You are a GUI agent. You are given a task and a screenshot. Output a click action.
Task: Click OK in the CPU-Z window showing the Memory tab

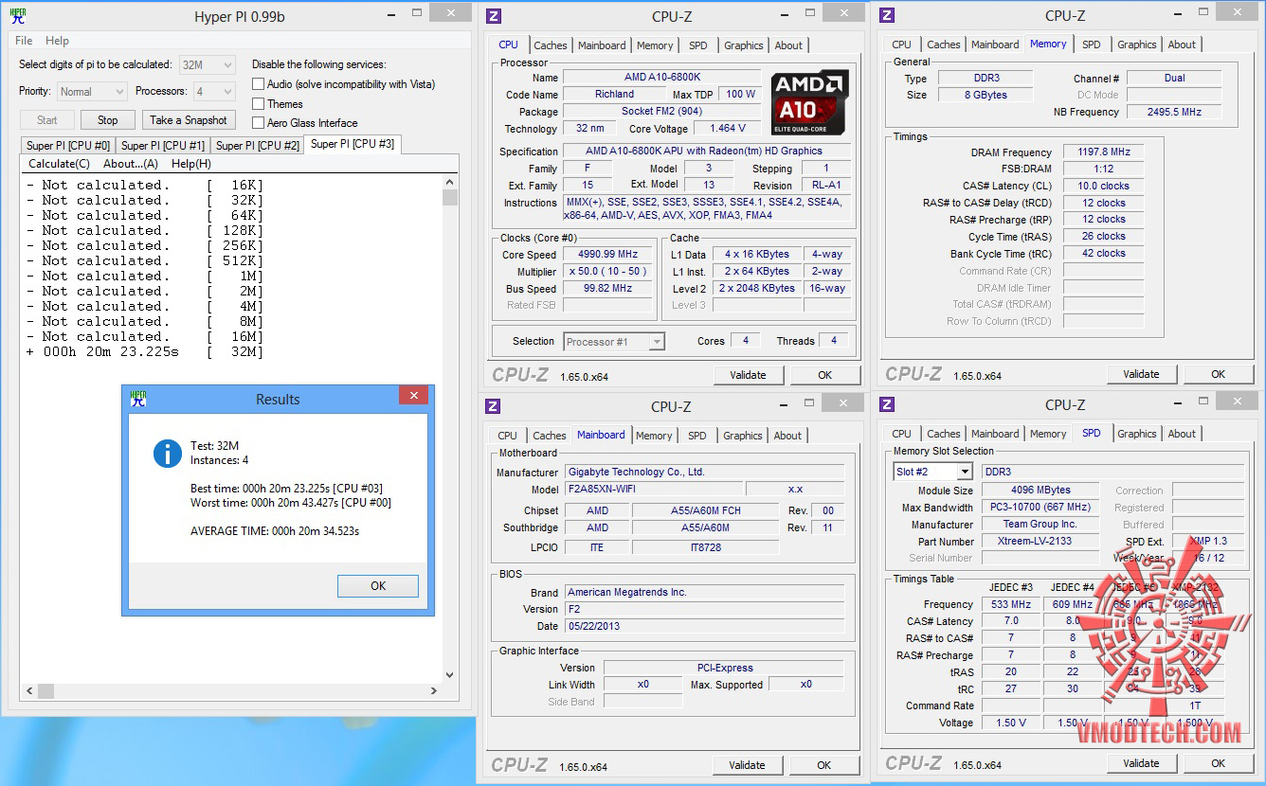pyautogui.click(x=1219, y=374)
